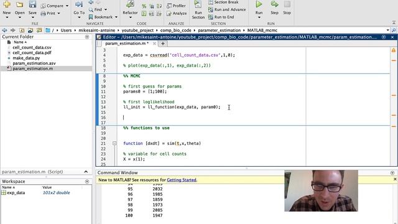Open the address bar path history dropdown
This screenshot has height=224, width=398.
[x=387, y=30]
